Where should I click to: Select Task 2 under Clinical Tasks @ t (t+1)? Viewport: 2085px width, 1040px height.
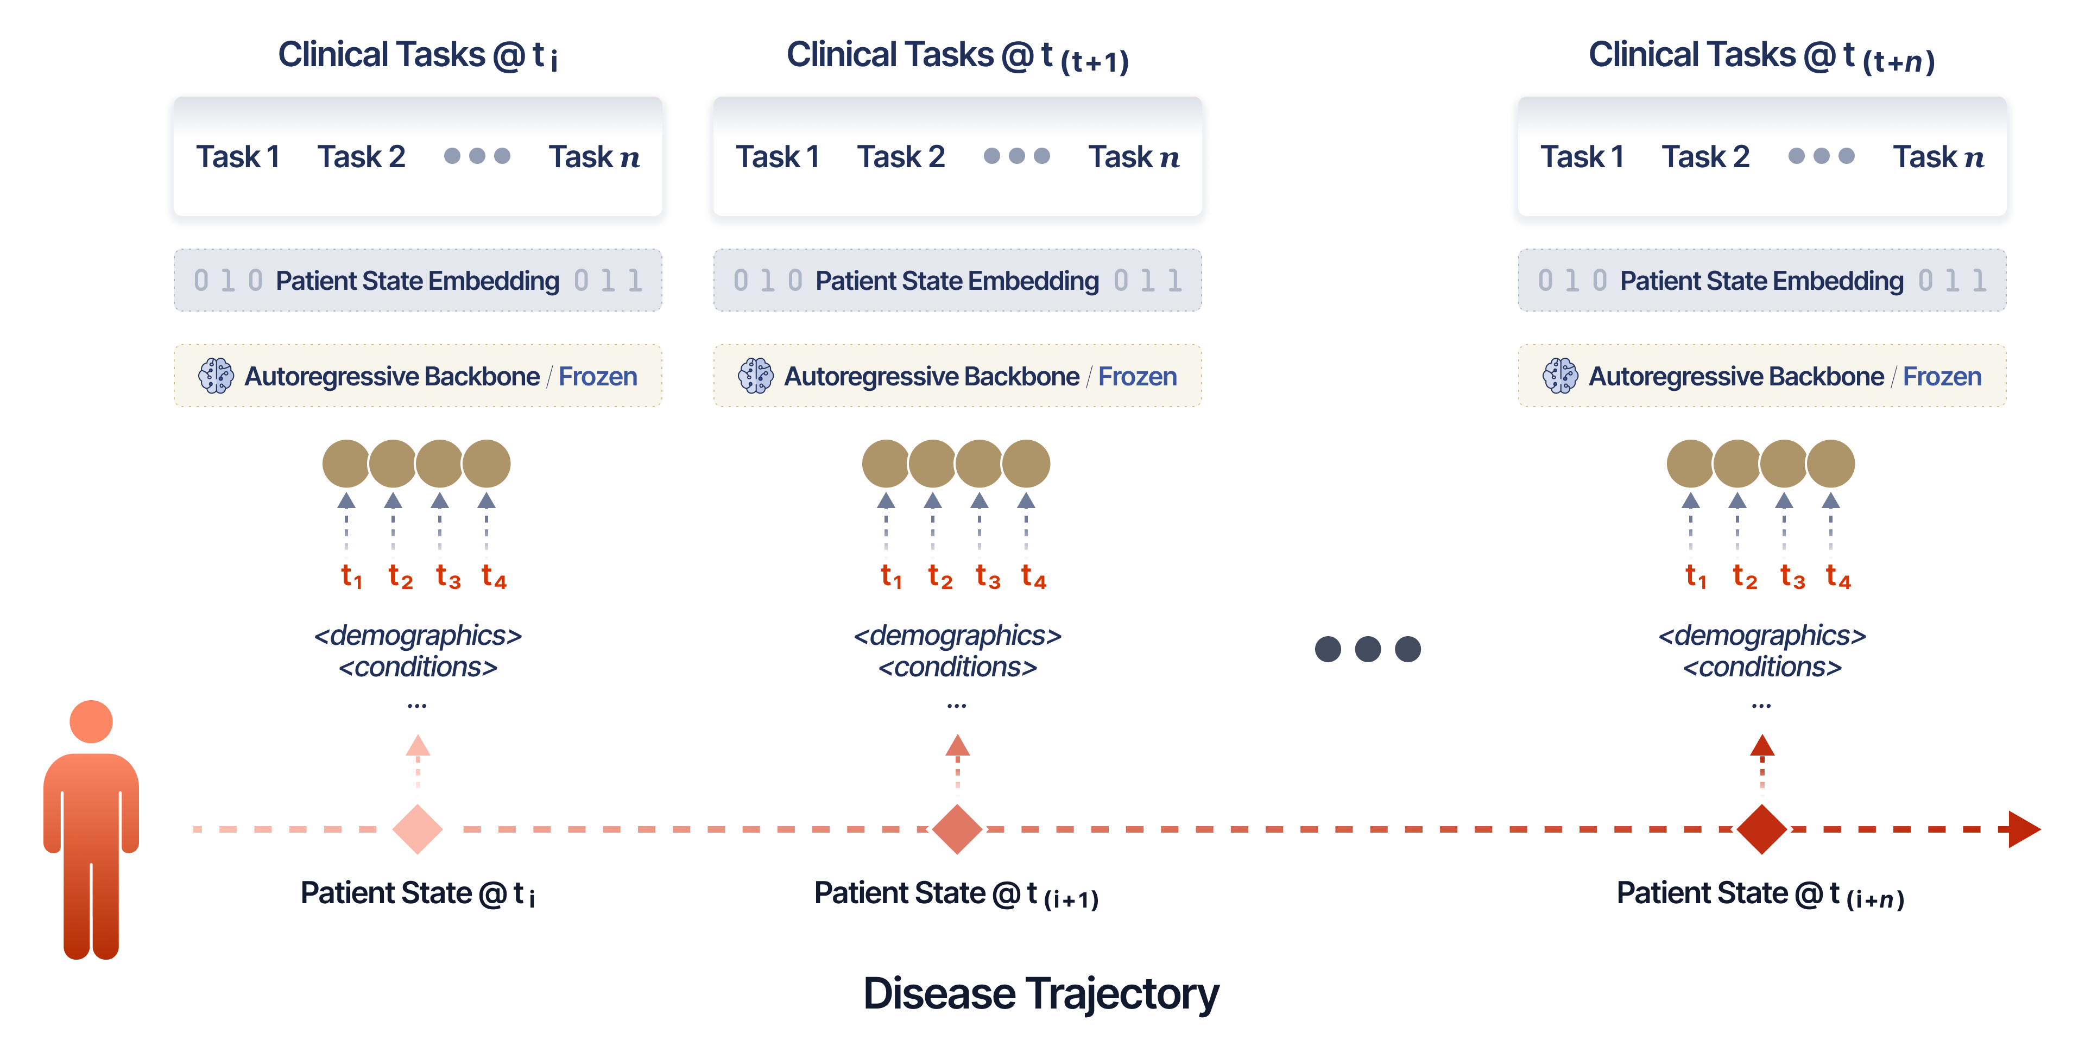901,157
